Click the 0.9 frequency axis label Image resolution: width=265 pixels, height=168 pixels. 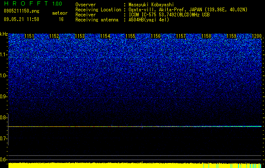pyautogui.click(x=4, y=97)
